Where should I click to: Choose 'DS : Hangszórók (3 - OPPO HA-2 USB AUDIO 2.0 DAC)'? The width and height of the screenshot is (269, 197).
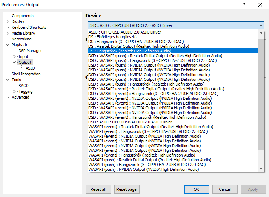[173, 42]
